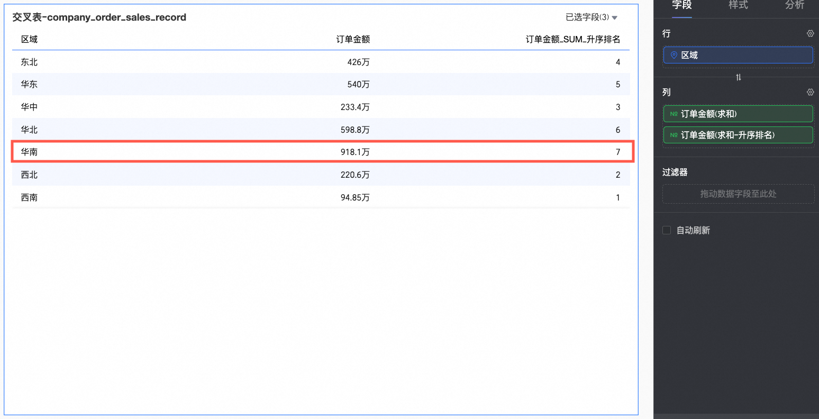
Task: Click the location icon on the 区域 field
Action: pos(674,55)
